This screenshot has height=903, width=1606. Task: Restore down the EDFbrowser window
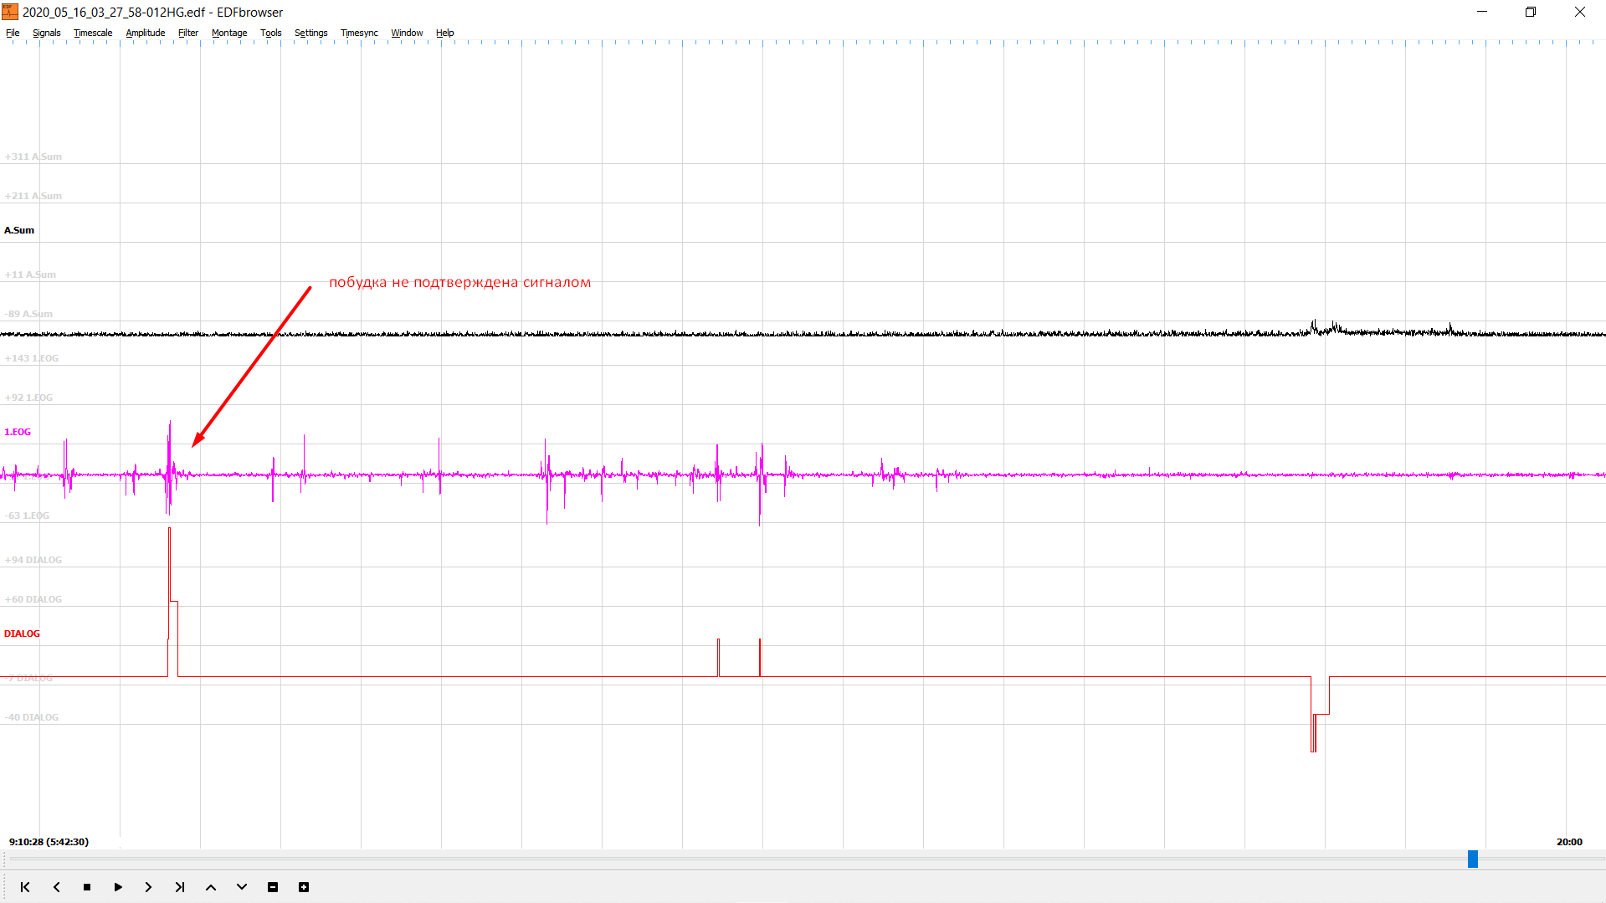(1531, 12)
